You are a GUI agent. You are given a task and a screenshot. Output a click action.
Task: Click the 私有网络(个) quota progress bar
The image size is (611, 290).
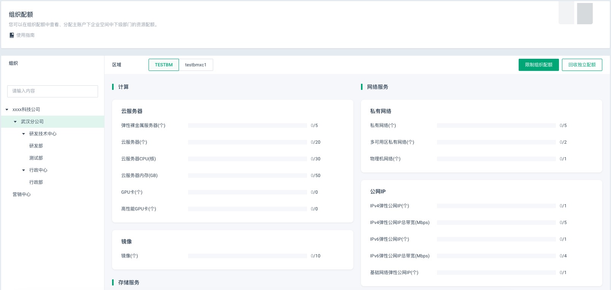pyautogui.click(x=496, y=125)
